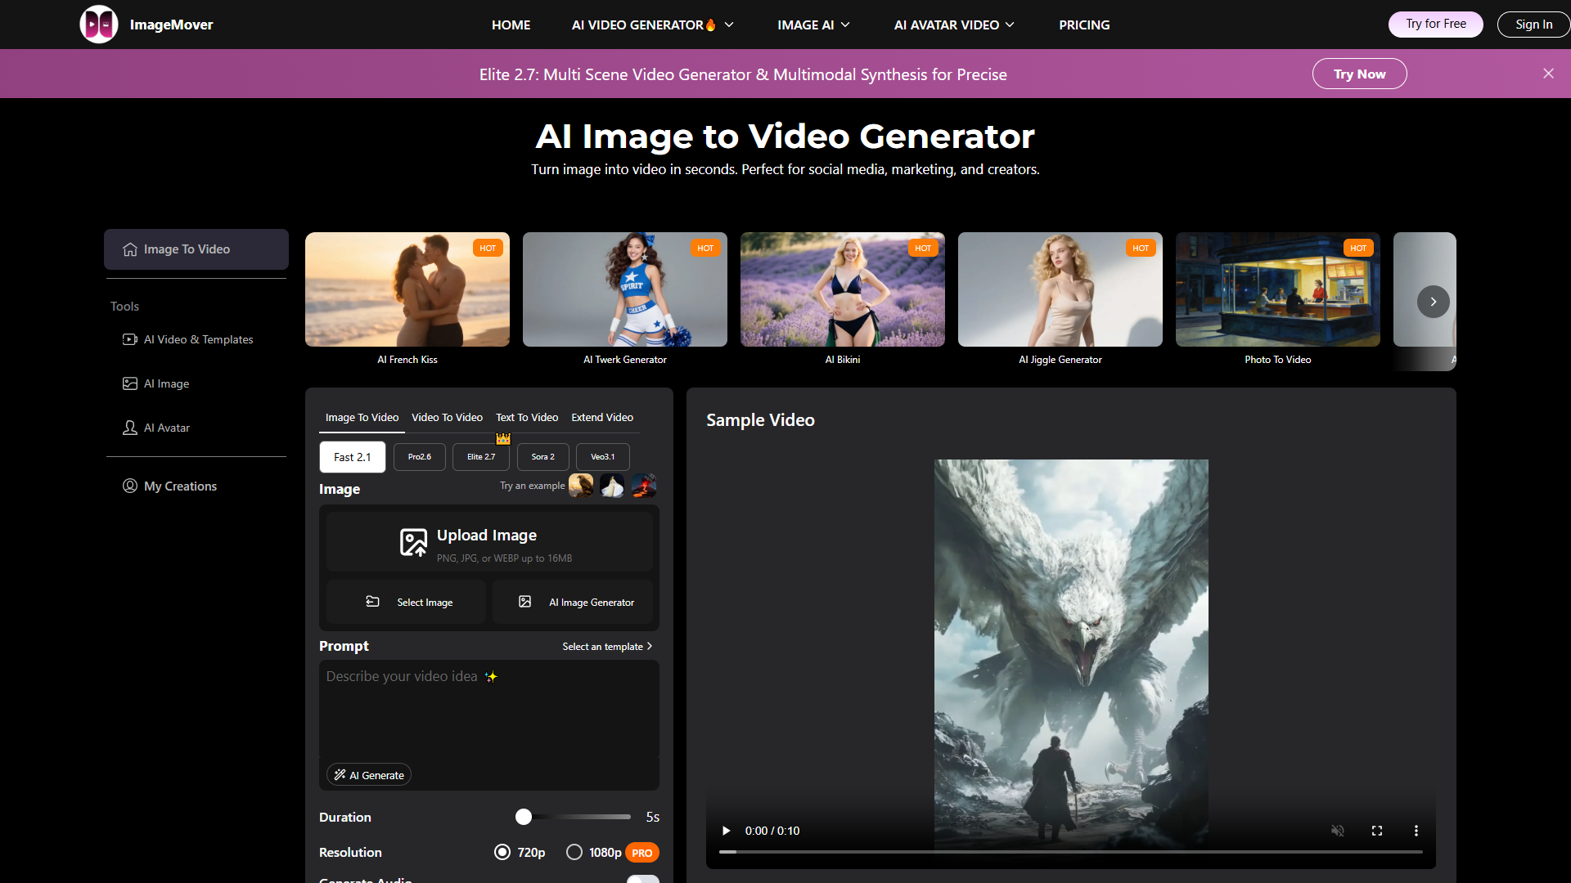Open the AI Image sidebar tool
Viewport: 1571px width, 883px height.
tap(155, 383)
